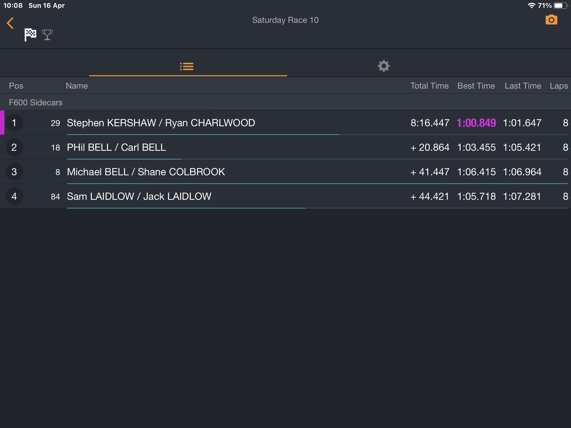Click last time 1:06.964
The height and width of the screenshot is (428, 571).
coord(522,172)
